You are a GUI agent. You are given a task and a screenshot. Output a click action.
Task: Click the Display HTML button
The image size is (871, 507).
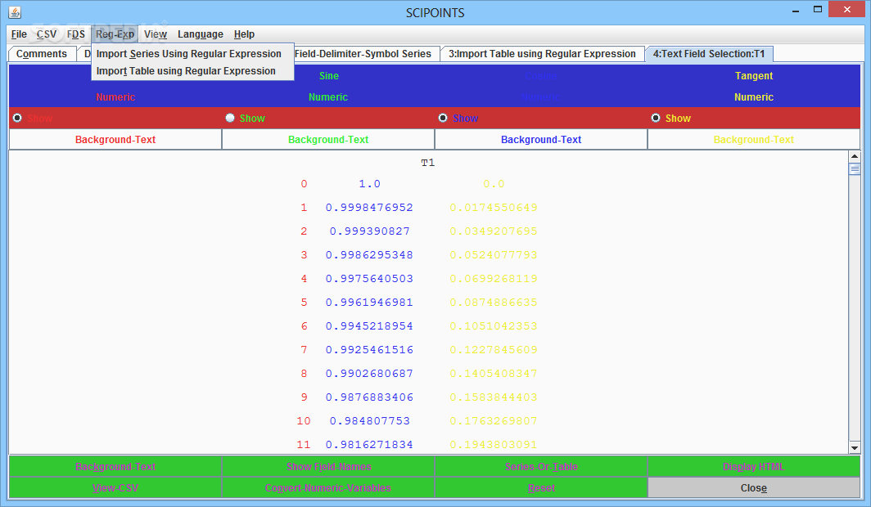tap(754, 467)
